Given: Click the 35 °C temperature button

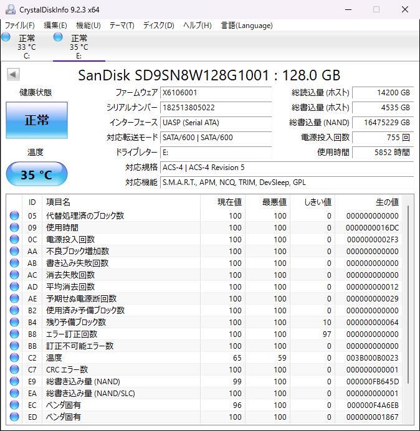Looking at the screenshot, I should (37, 174).
